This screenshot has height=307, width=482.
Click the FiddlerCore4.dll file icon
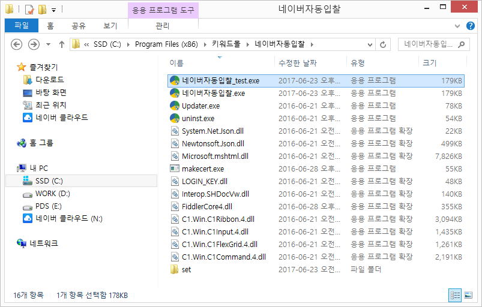[x=175, y=207]
